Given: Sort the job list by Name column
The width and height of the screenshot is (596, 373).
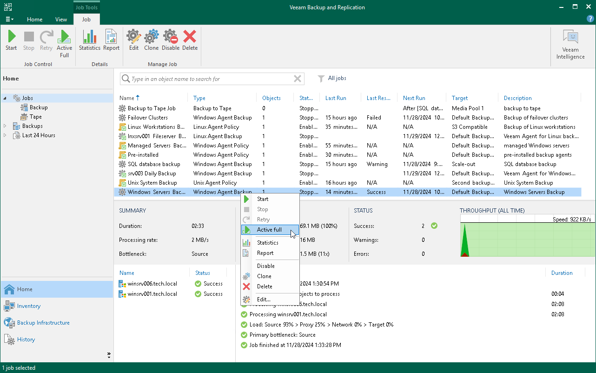Looking at the screenshot, I should pos(126,98).
